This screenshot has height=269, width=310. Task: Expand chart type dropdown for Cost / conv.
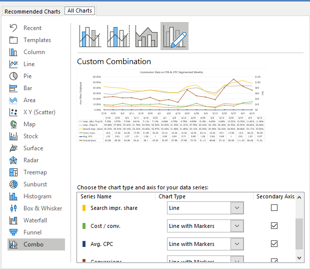[237, 226]
